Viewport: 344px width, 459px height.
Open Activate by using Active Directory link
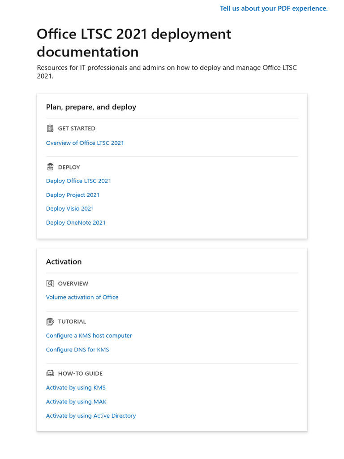click(x=91, y=416)
